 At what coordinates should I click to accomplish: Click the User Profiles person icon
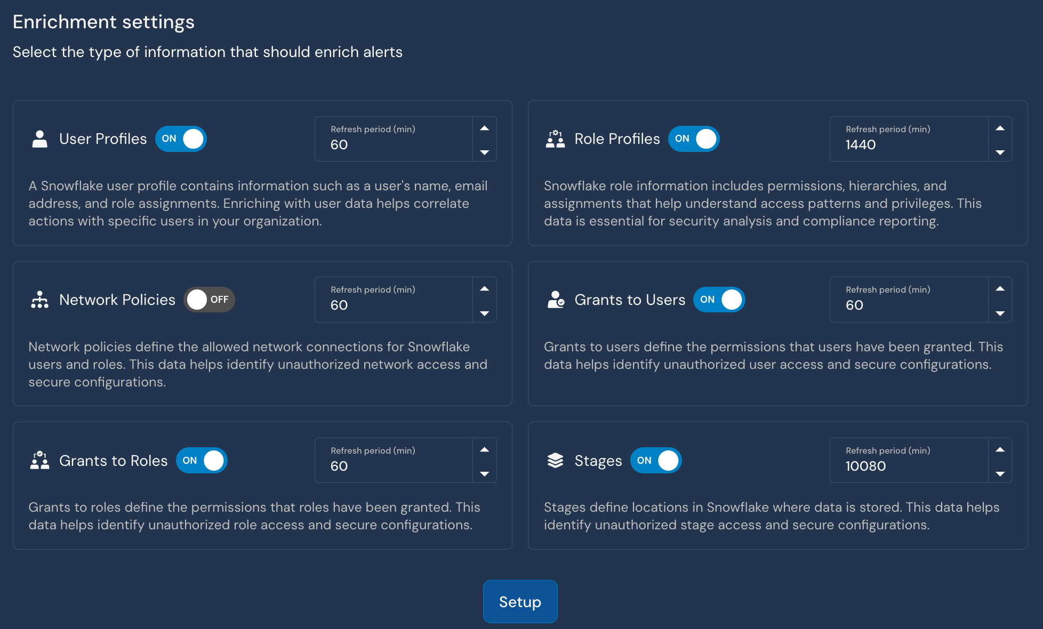point(40,139)
